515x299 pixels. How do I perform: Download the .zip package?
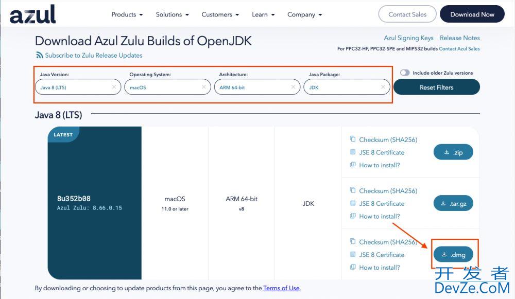(453, 152)
